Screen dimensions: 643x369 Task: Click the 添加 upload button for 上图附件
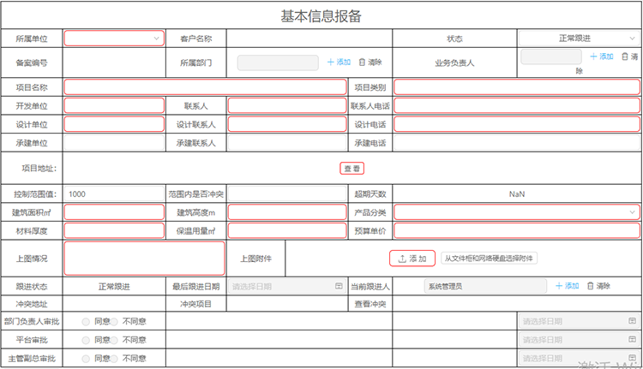[x=412, y=259]
